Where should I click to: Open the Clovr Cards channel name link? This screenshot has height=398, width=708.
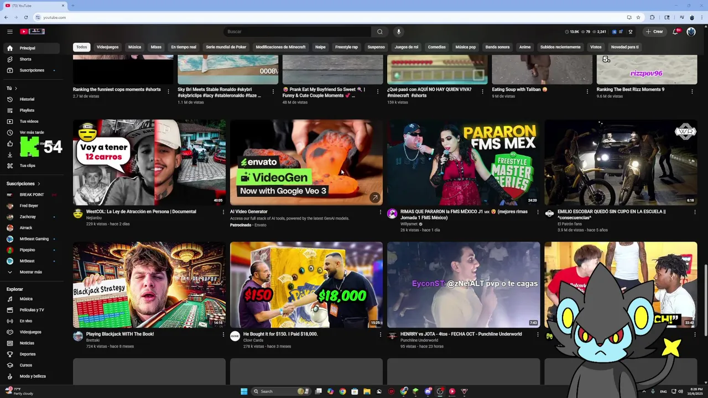click(x=253, y=341)
